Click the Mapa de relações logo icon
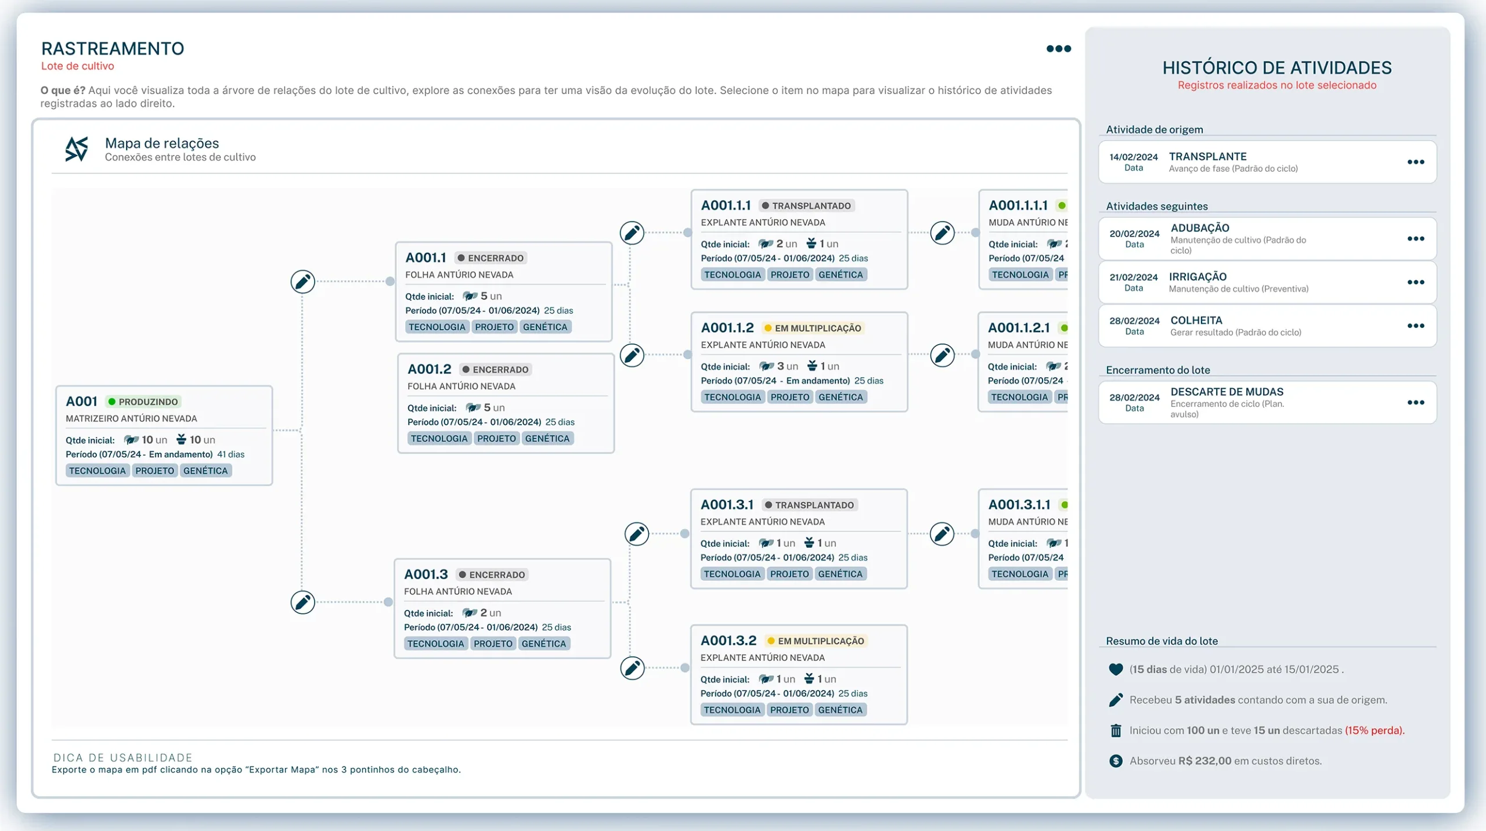1486x831 pixels. click(x=76, y=149)
